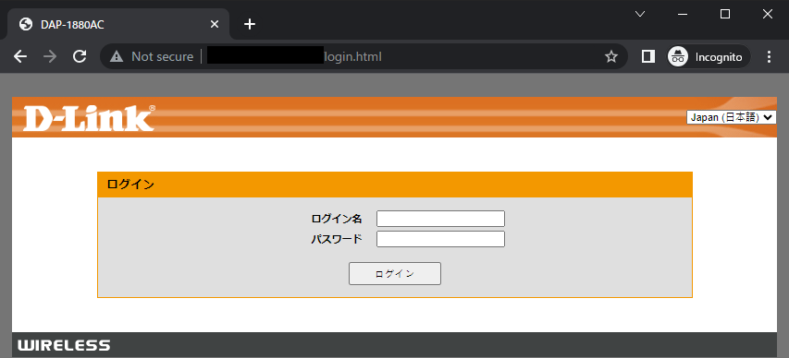Image resolution: width=789 pixels, height=358 pixels.
Task: Open the Incognito profile indicator
Action: click(x=709, y=56)
